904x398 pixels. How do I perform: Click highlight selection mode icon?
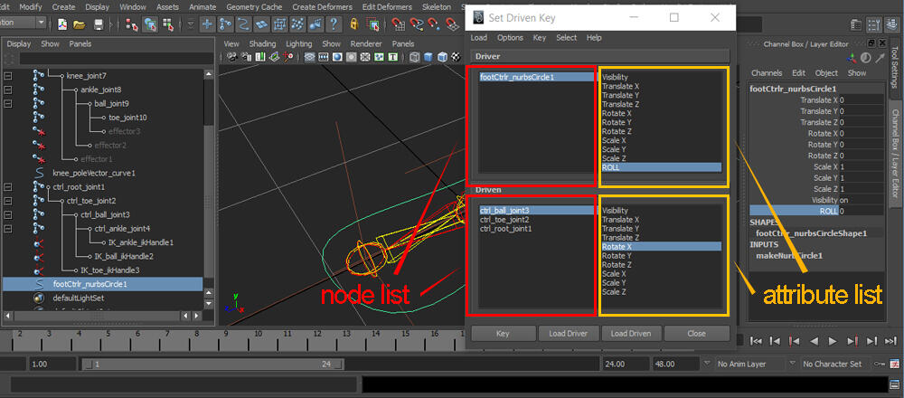pyautogui.click(x=373, y=24)
